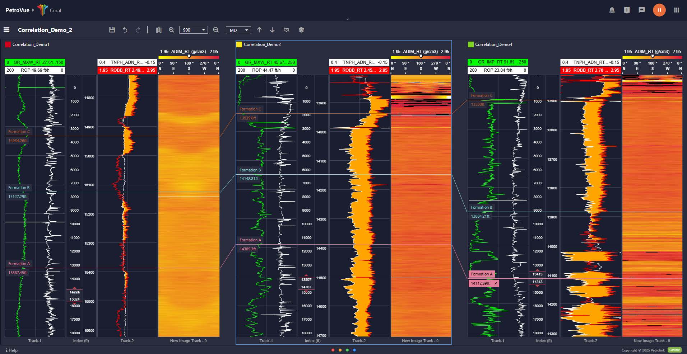Click the scroll down arrow icon
This screenshot has height=354, width=687.
(272, 30)
